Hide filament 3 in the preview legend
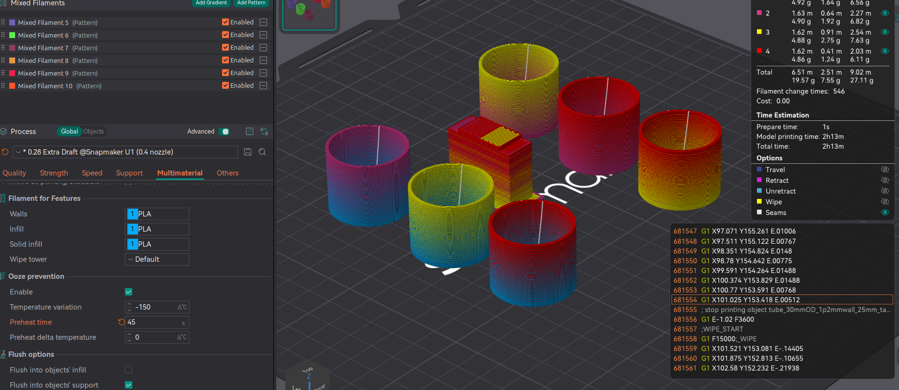 click(x=885, y=32)
